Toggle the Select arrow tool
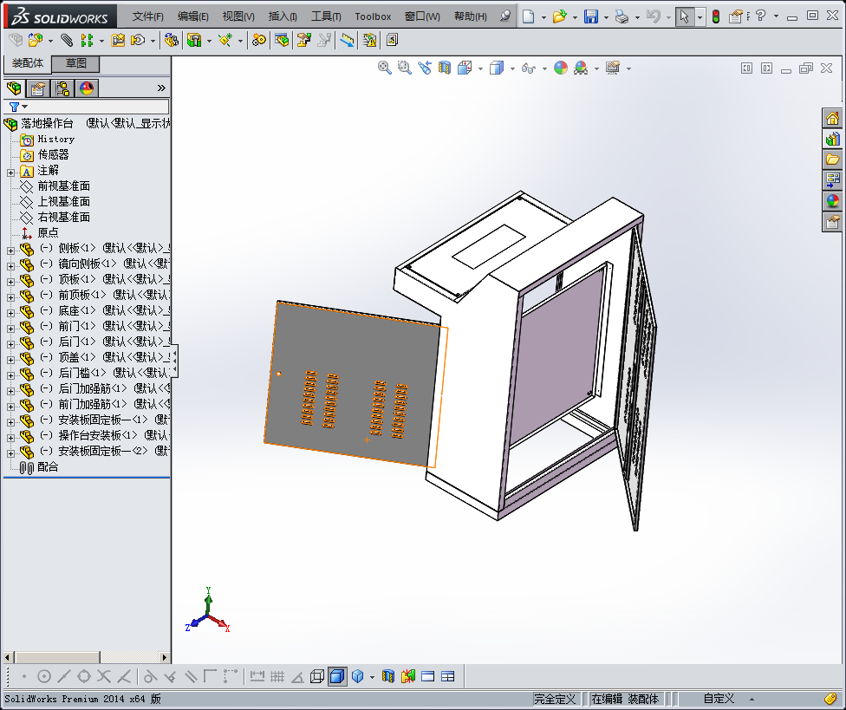 pos(684,16)
